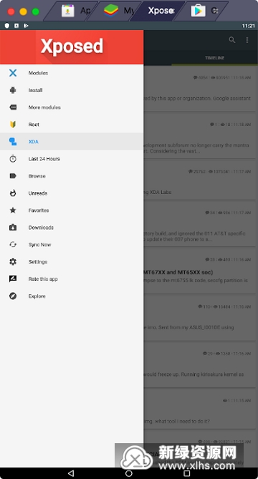Open the thread mentioning ASUS_I001DE
258x479 pixels.
point(200,319)
